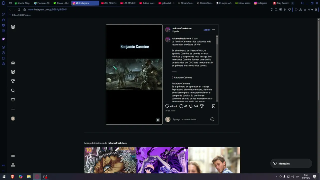Open the 4,6 mil likes count

pos(174,106)
